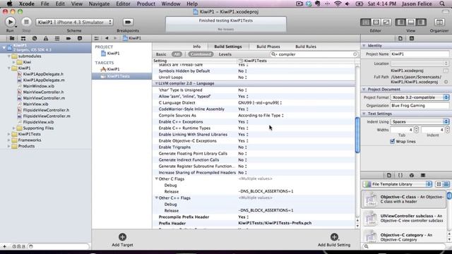Show the Breakpoint navigator icon
452x254 pixels.
click(x=69, y=38)
